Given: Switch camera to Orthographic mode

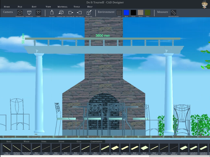Looking at the screenshot, I should pyautogui.click(x=20, y=13).
